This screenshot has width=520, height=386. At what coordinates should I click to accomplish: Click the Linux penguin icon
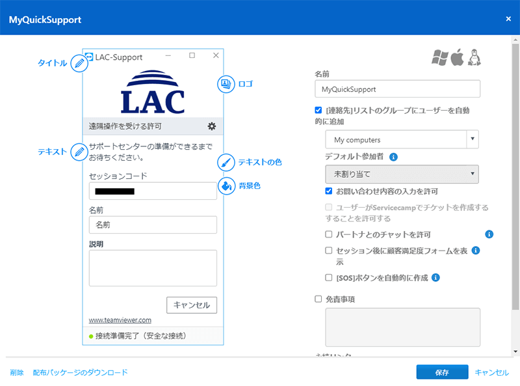(474, 57)
